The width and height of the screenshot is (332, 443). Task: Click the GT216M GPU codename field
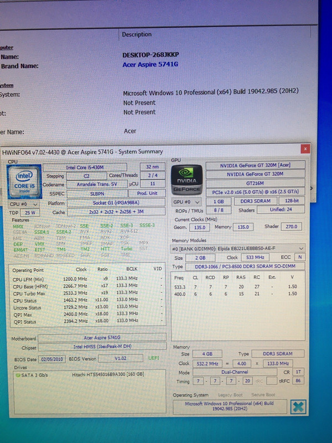tap(255, 183)
